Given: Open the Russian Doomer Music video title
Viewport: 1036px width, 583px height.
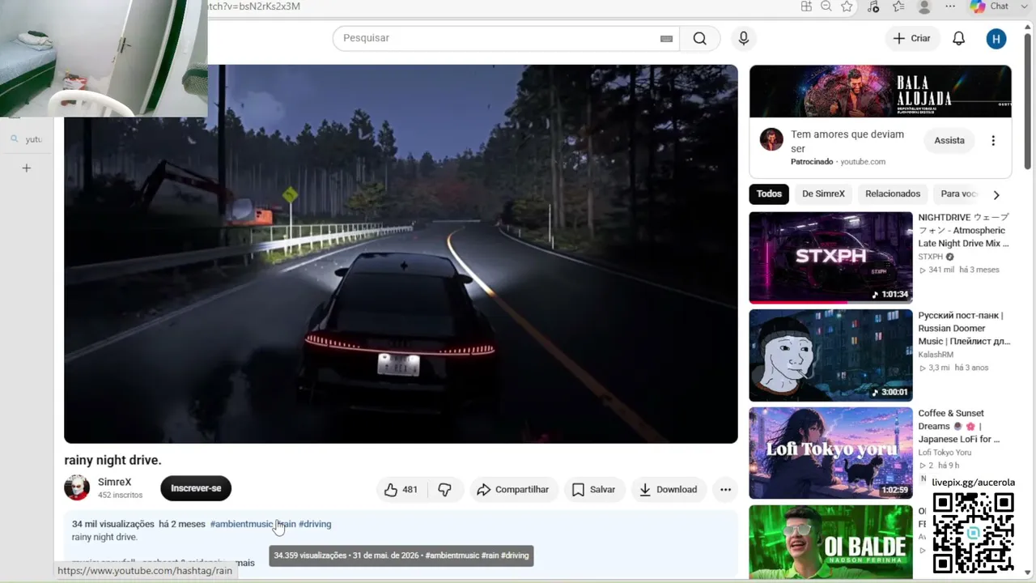Looking at the screenshot, I should pos(964,329).
